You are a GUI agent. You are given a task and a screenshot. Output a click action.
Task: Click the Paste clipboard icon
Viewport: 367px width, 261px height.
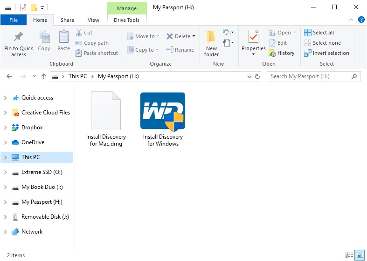[64, 37]
